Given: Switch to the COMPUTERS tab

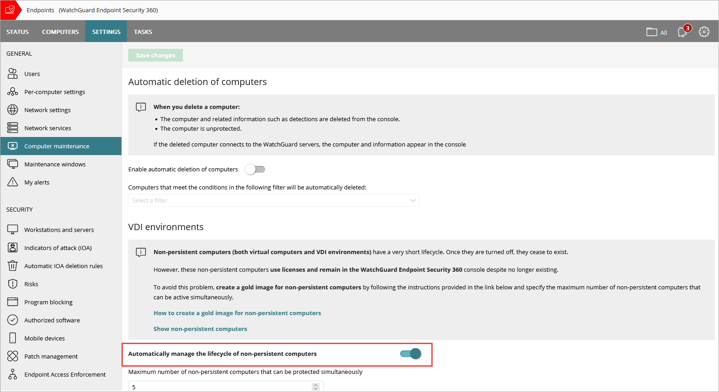Looking at the screenshot, I should [61, 32].
